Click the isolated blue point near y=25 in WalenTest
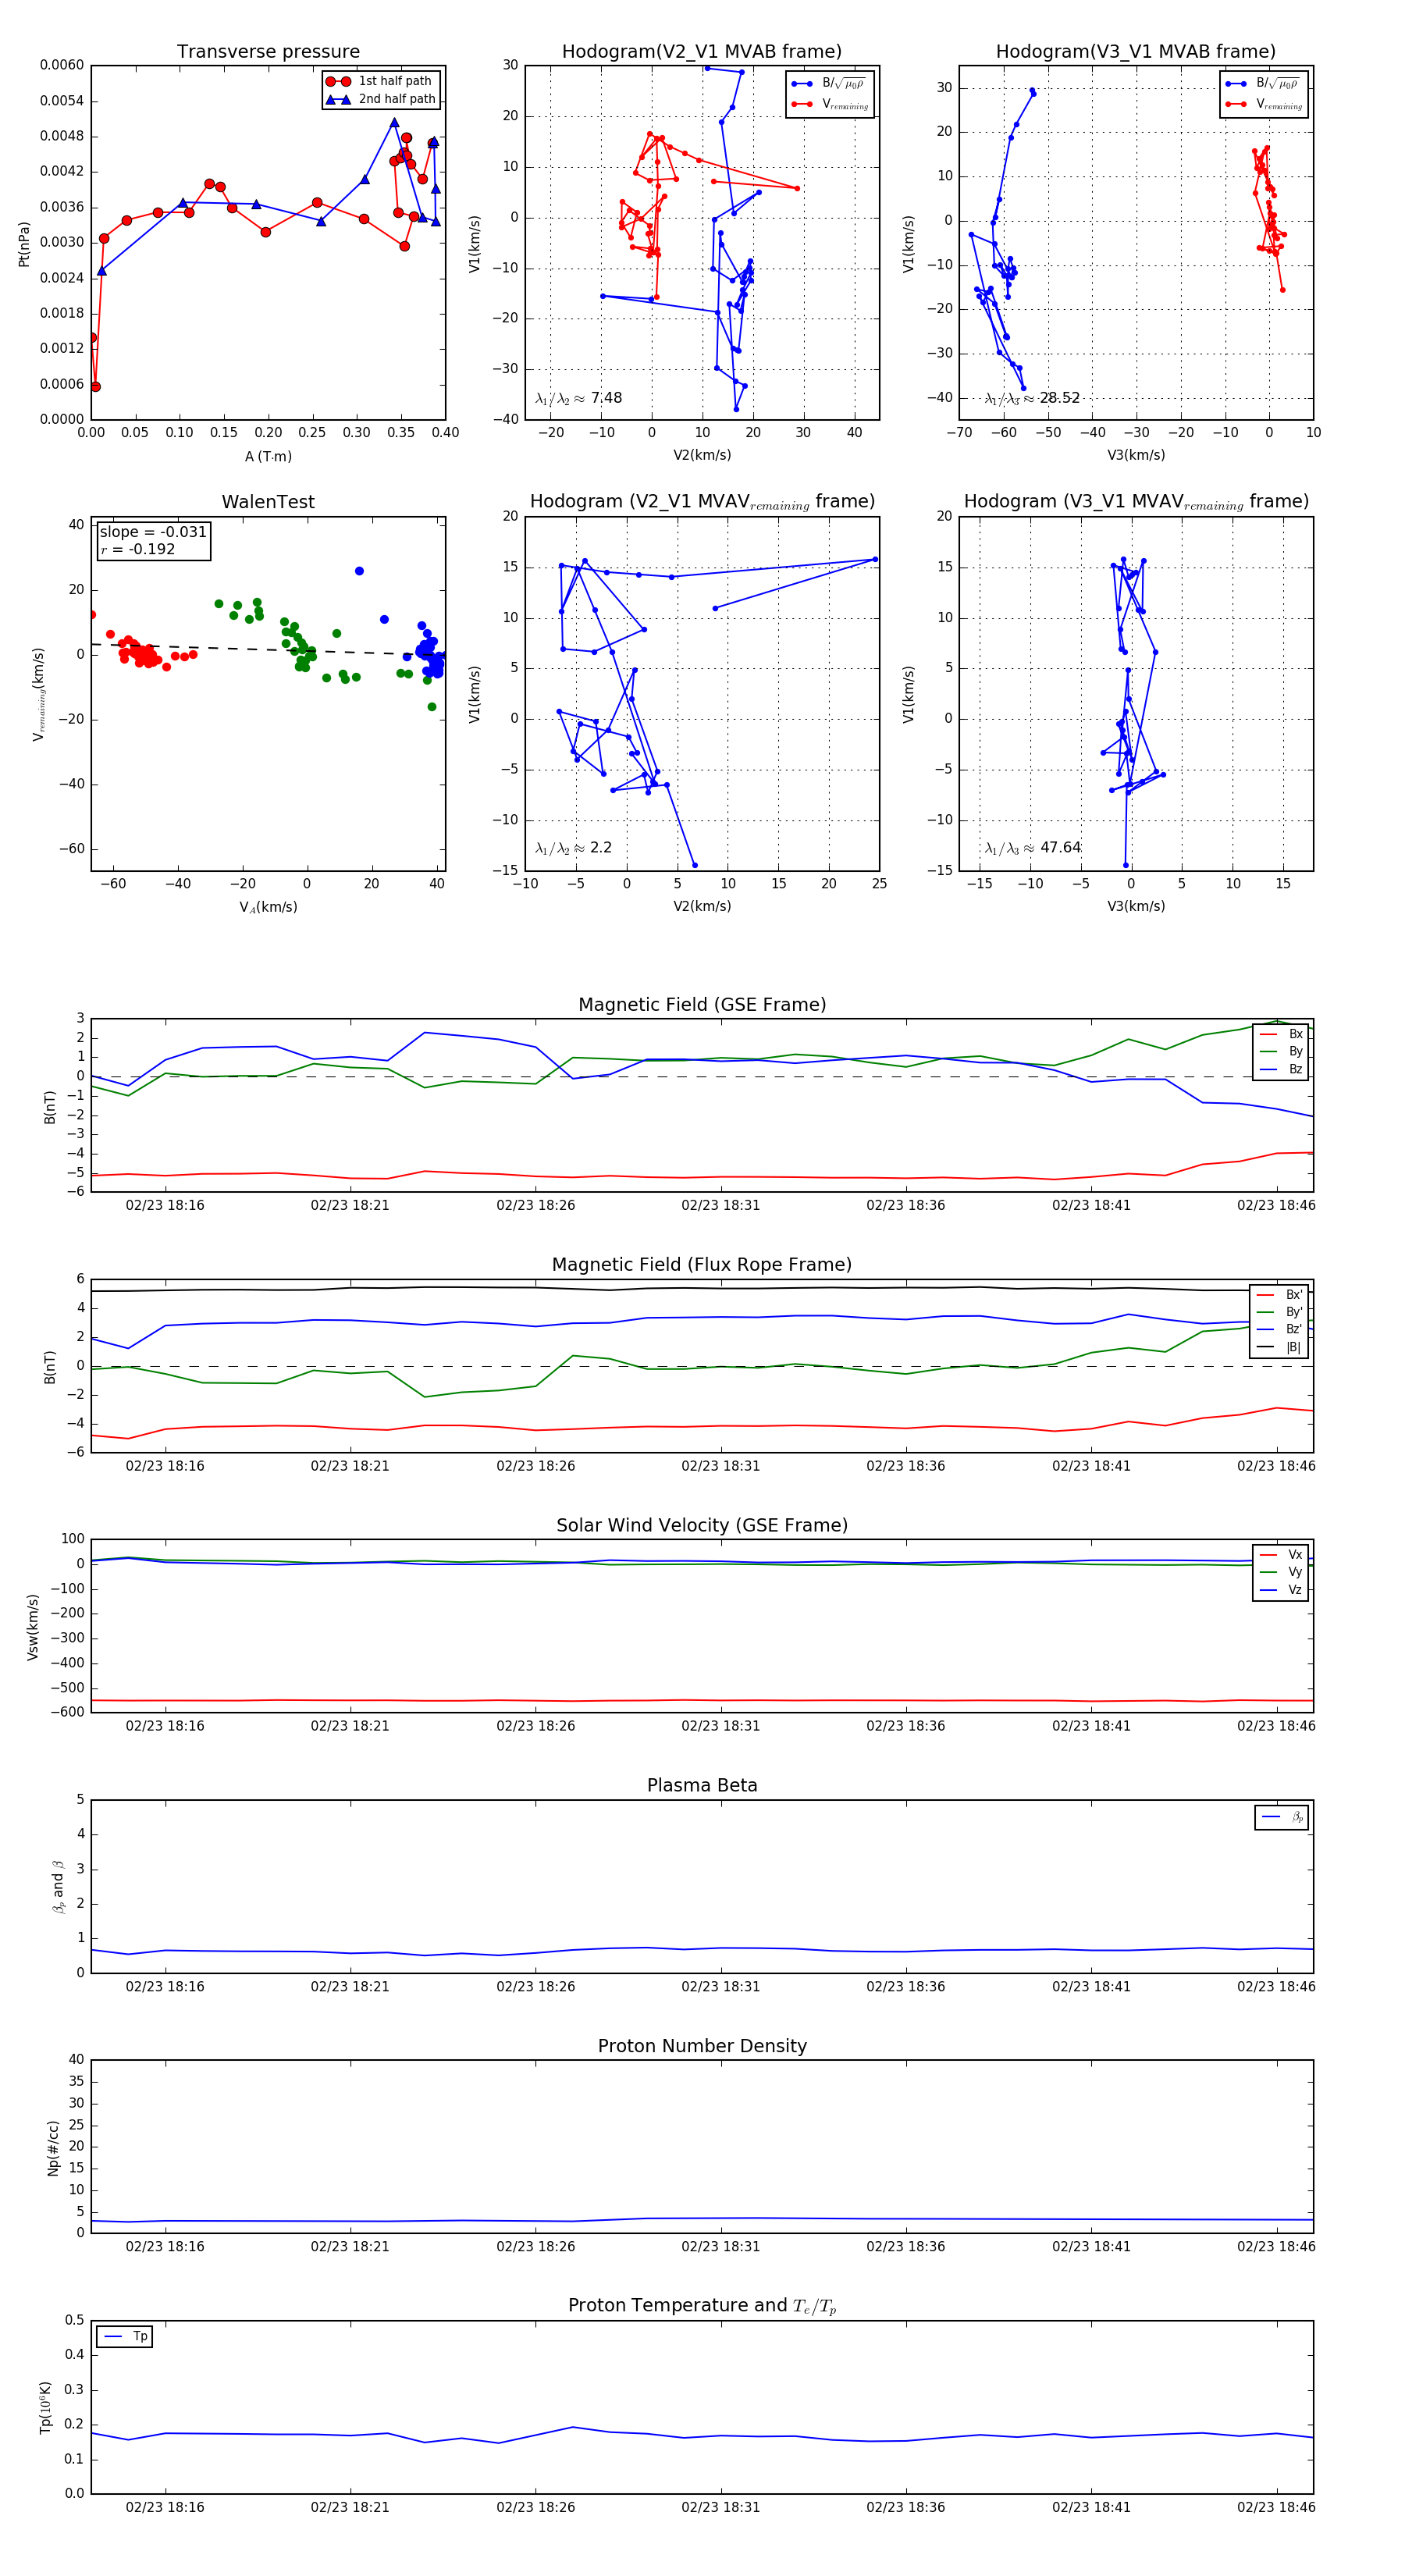Image resolution: width=1405 pixels, height=2576 pixels. click(x=359, y=571)
